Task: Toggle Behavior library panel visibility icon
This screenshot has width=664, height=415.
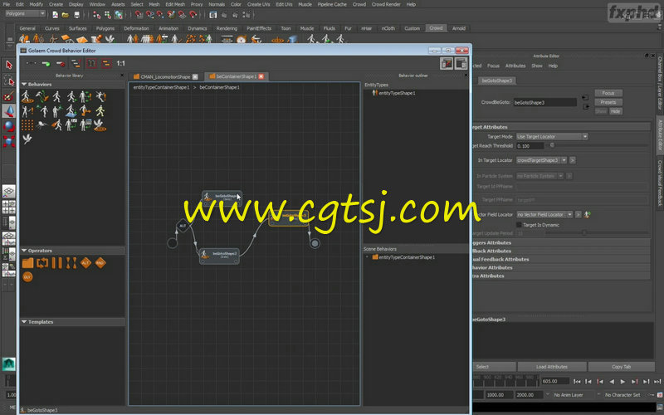Action: (447, 64)
